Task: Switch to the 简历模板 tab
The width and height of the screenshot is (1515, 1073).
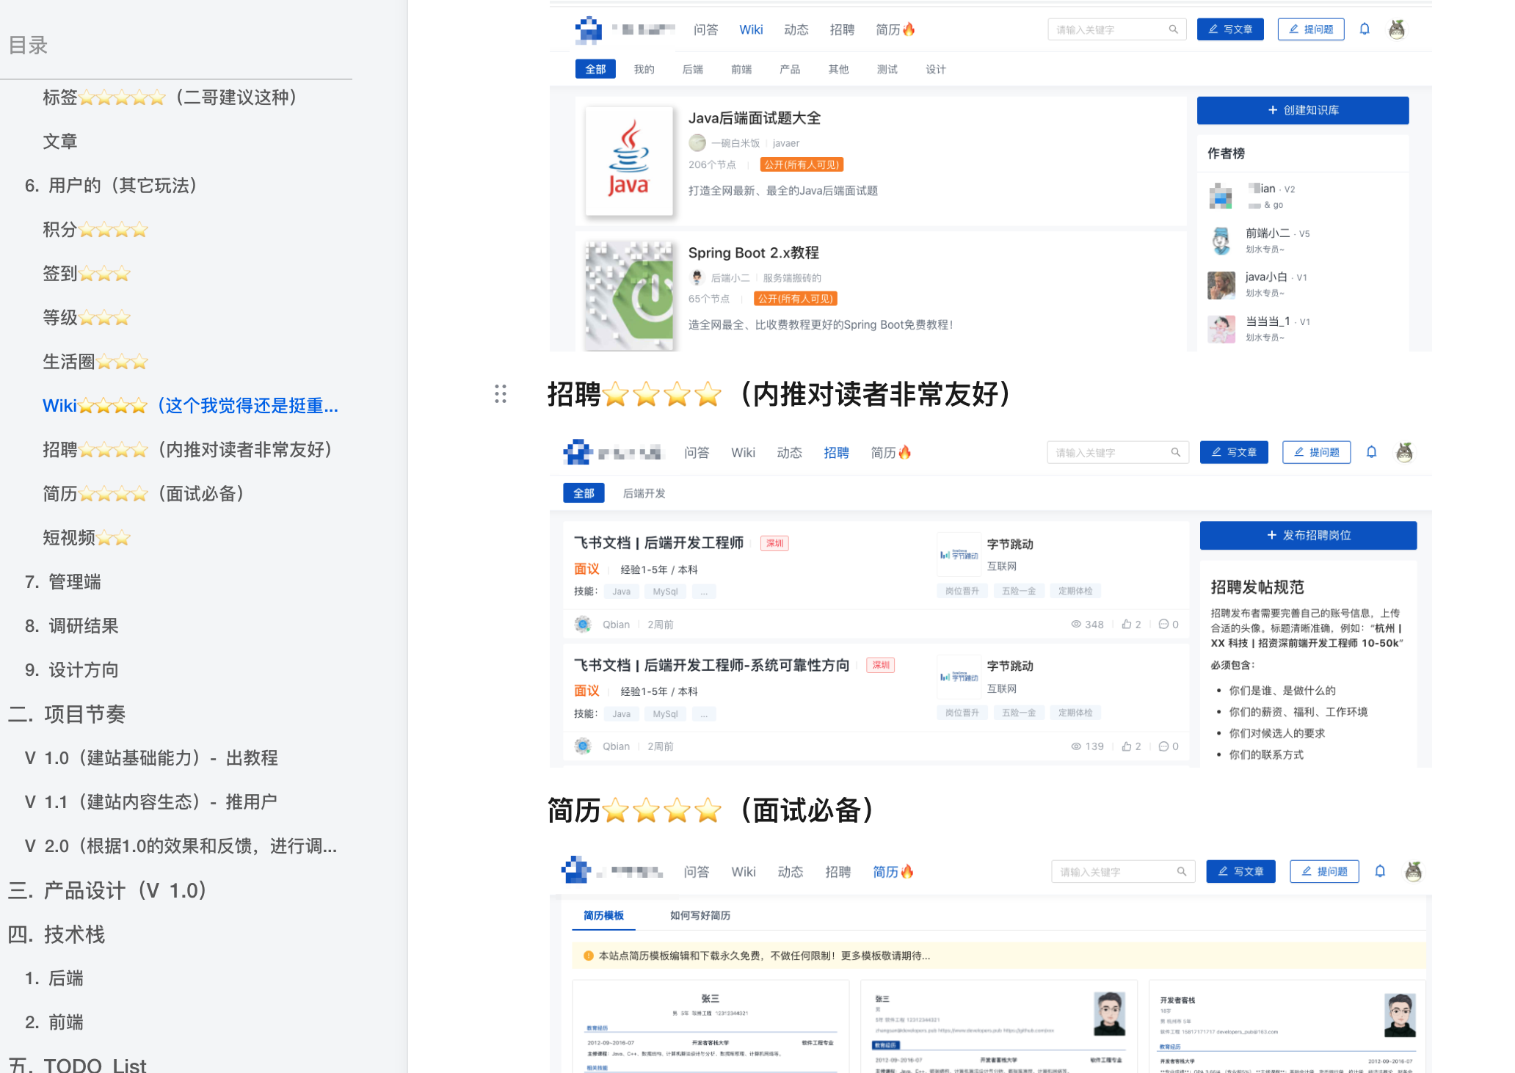Action: coord(603,915)
